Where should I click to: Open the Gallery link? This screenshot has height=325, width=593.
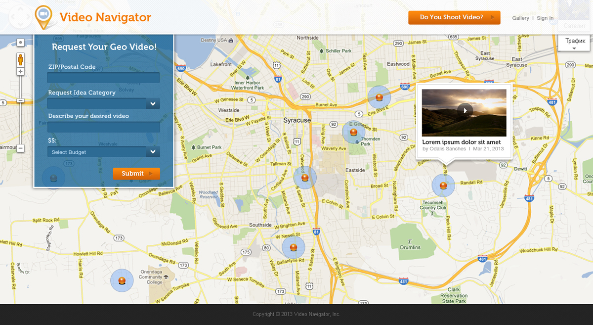[x=520, y=18]
